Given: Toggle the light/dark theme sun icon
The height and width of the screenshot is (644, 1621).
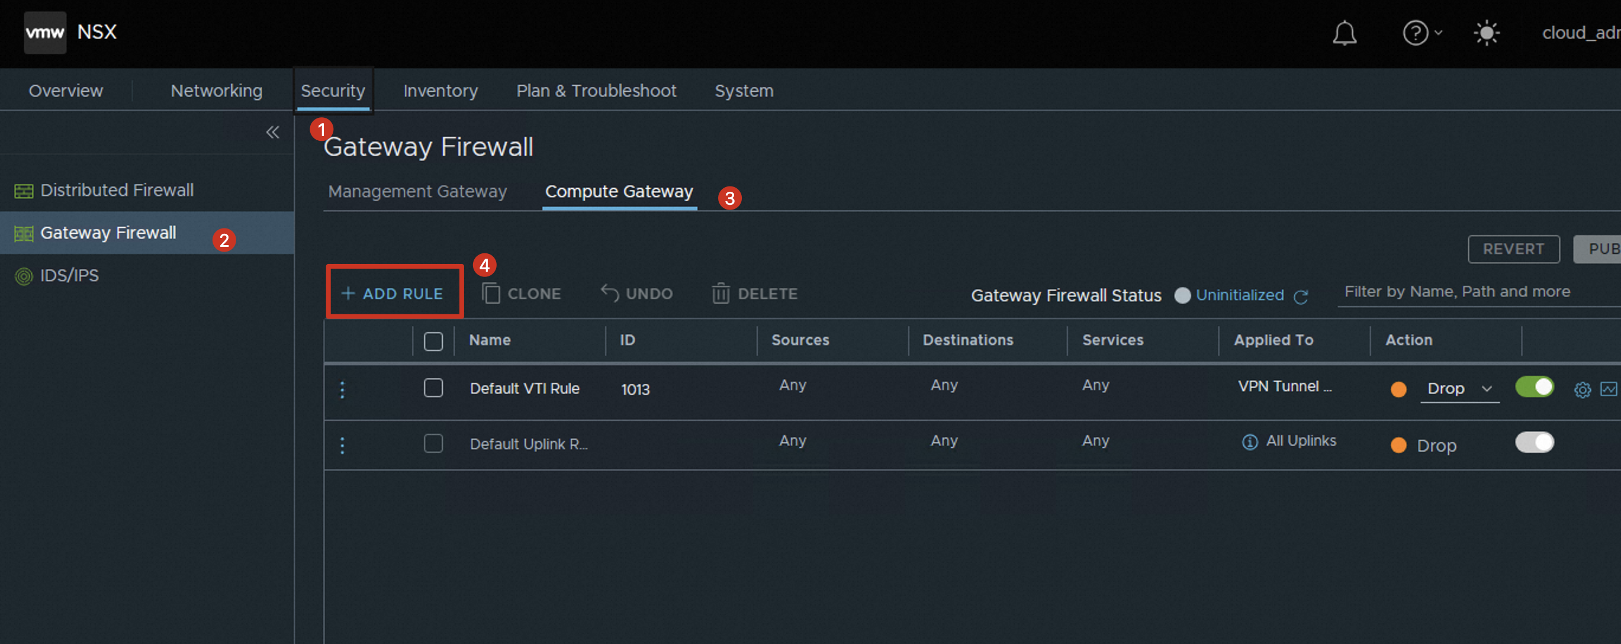Looking at the screenshot, I should click(1487, 33).
